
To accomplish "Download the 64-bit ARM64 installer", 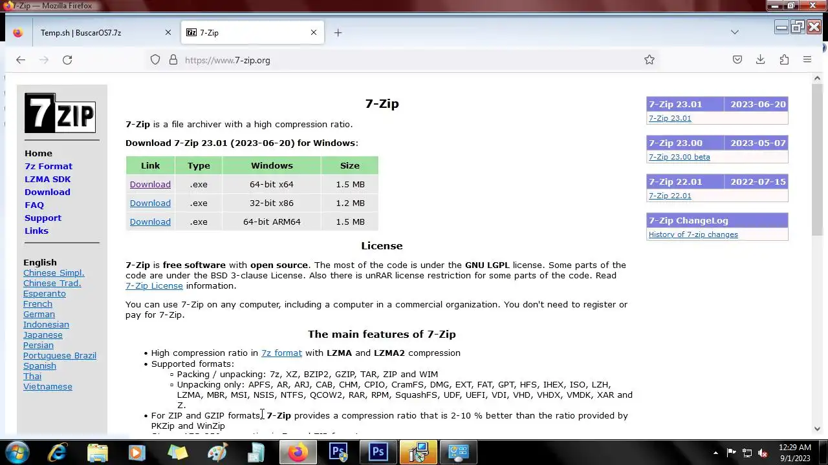I will (150, 222).
